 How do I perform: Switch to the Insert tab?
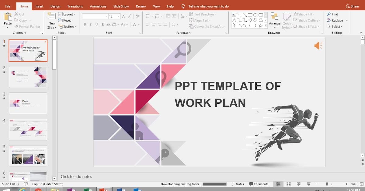coord(39,6)
